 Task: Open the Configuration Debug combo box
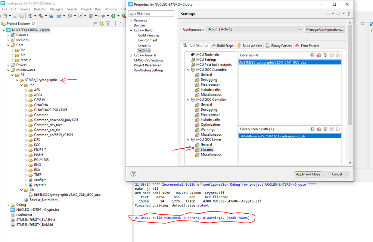click(255, 29)
